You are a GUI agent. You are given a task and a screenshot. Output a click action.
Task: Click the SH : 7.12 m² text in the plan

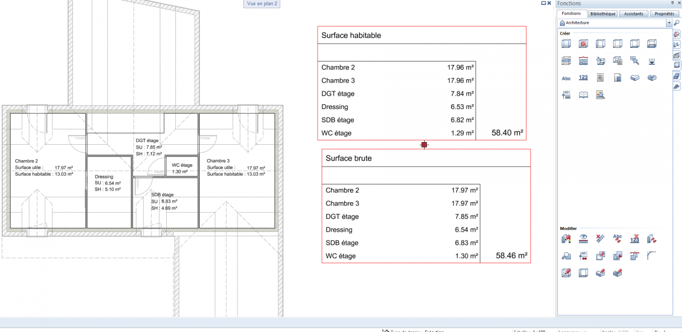pyautogui.click(x=149, y=154)
